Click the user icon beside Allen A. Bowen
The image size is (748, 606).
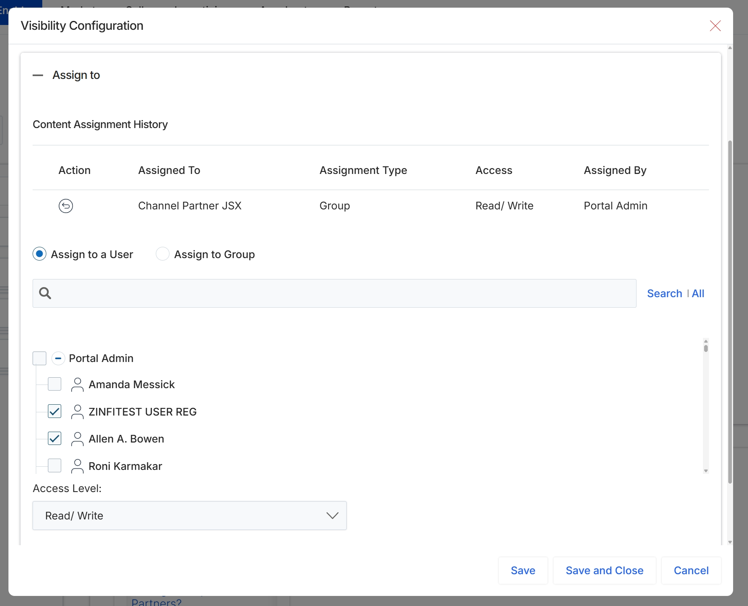click(x=77, y=439)
